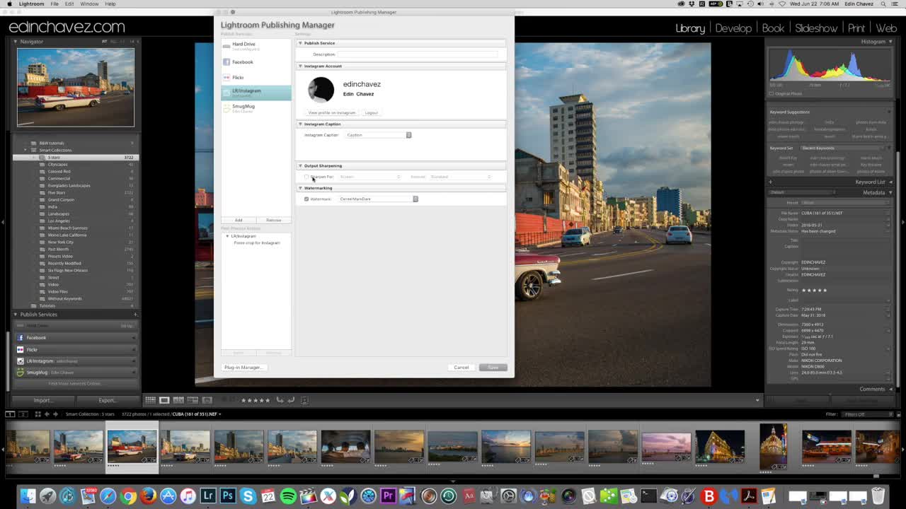This screenshot has width=906, height=509.
Task: Open Lightroom icon in the Dock
Action: (207, 496)
